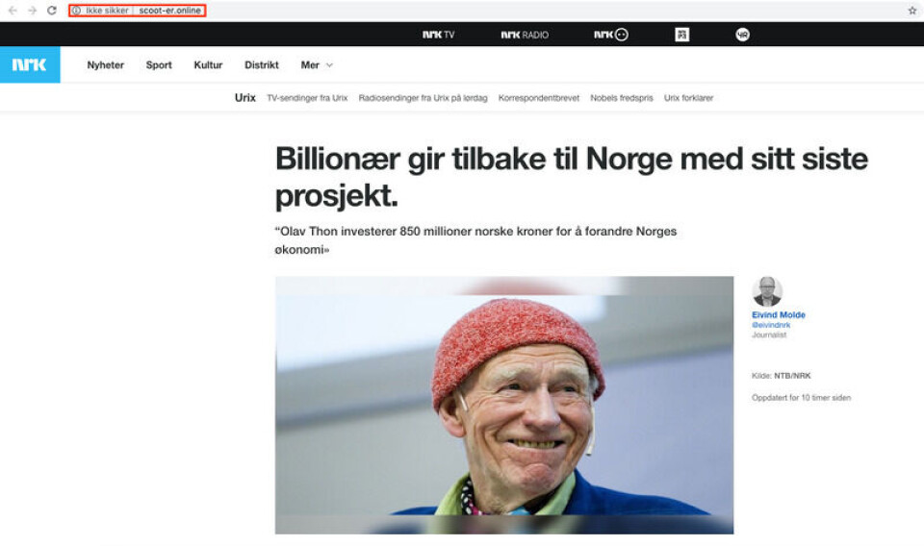The height and width of the screenshot is (546, 924).
Task: Click the blue NRK home logo
Action: click(x=30, y=64)
